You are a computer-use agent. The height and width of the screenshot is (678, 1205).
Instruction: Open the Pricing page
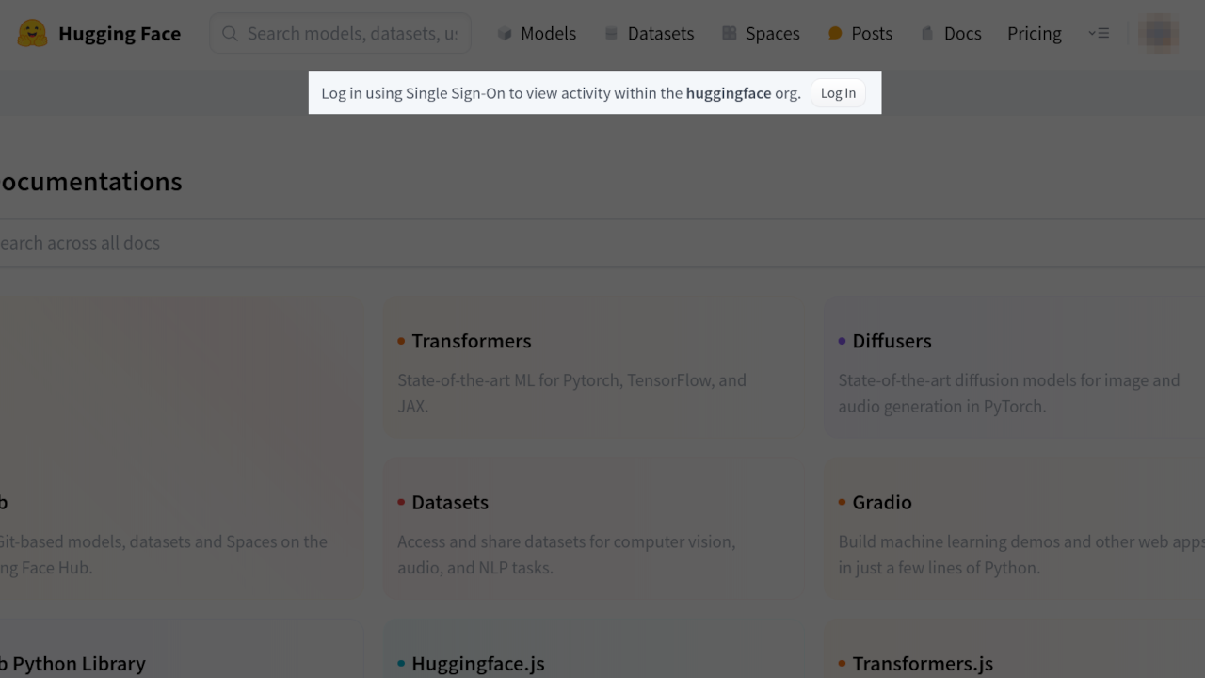[x=1034, y=34]
